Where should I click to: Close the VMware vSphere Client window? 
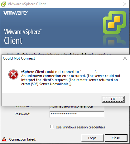125,4
